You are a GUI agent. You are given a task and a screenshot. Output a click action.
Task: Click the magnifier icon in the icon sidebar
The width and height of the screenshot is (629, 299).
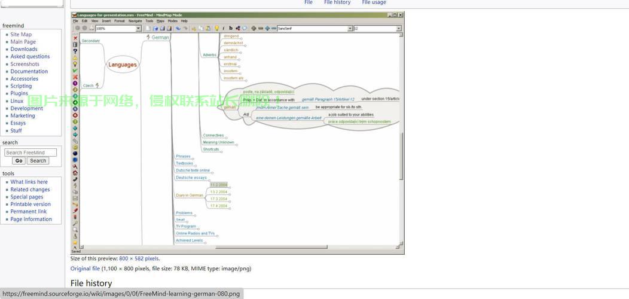75,230
